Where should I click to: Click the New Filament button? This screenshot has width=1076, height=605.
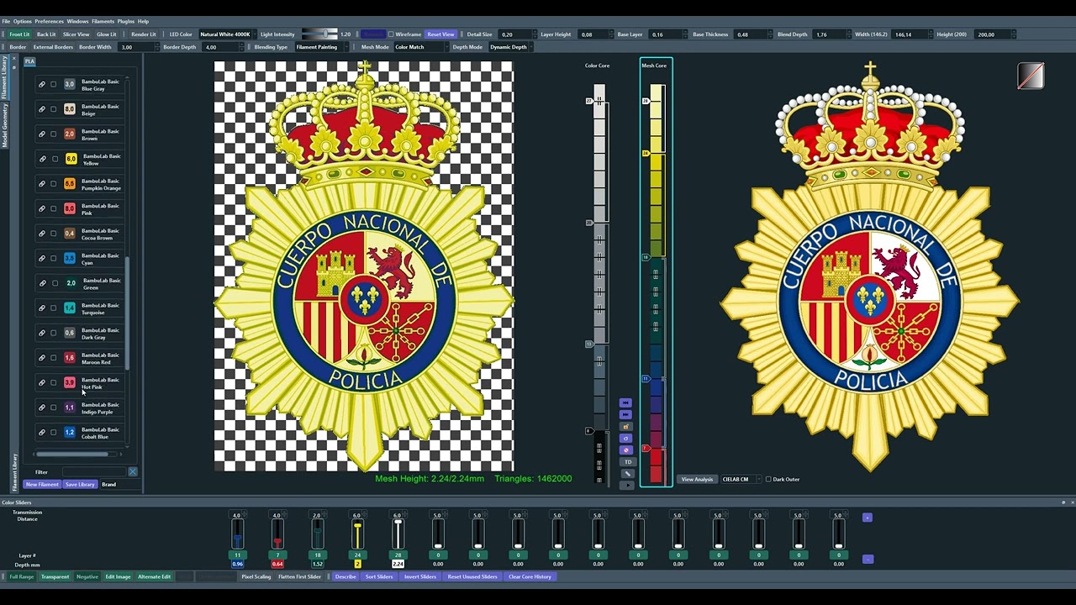tap(42, 485)
